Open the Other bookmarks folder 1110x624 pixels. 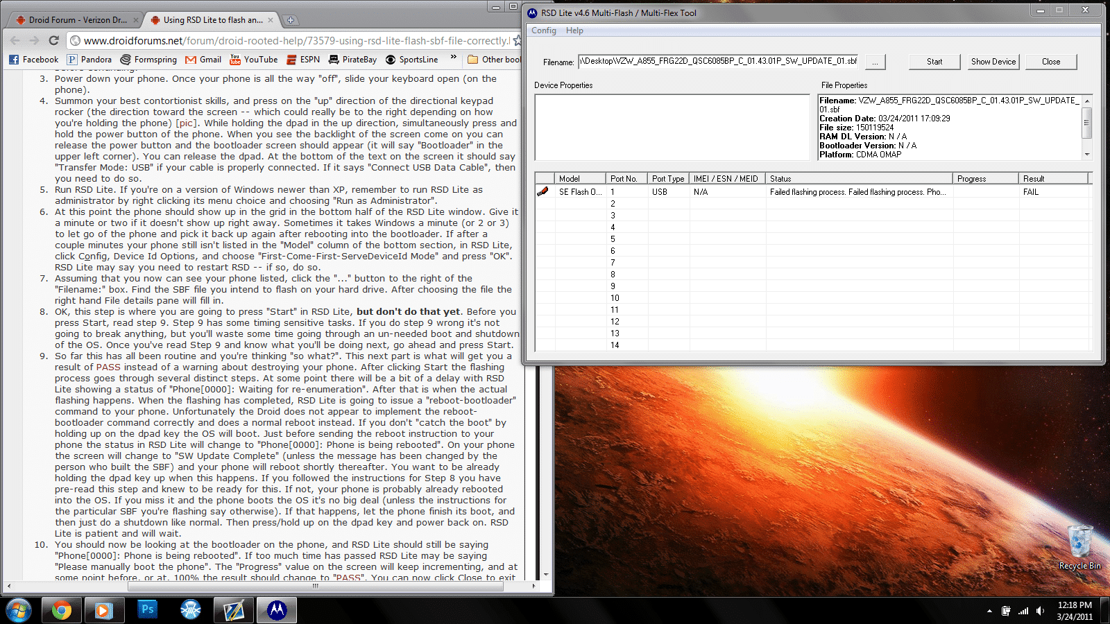coord(494,60)
